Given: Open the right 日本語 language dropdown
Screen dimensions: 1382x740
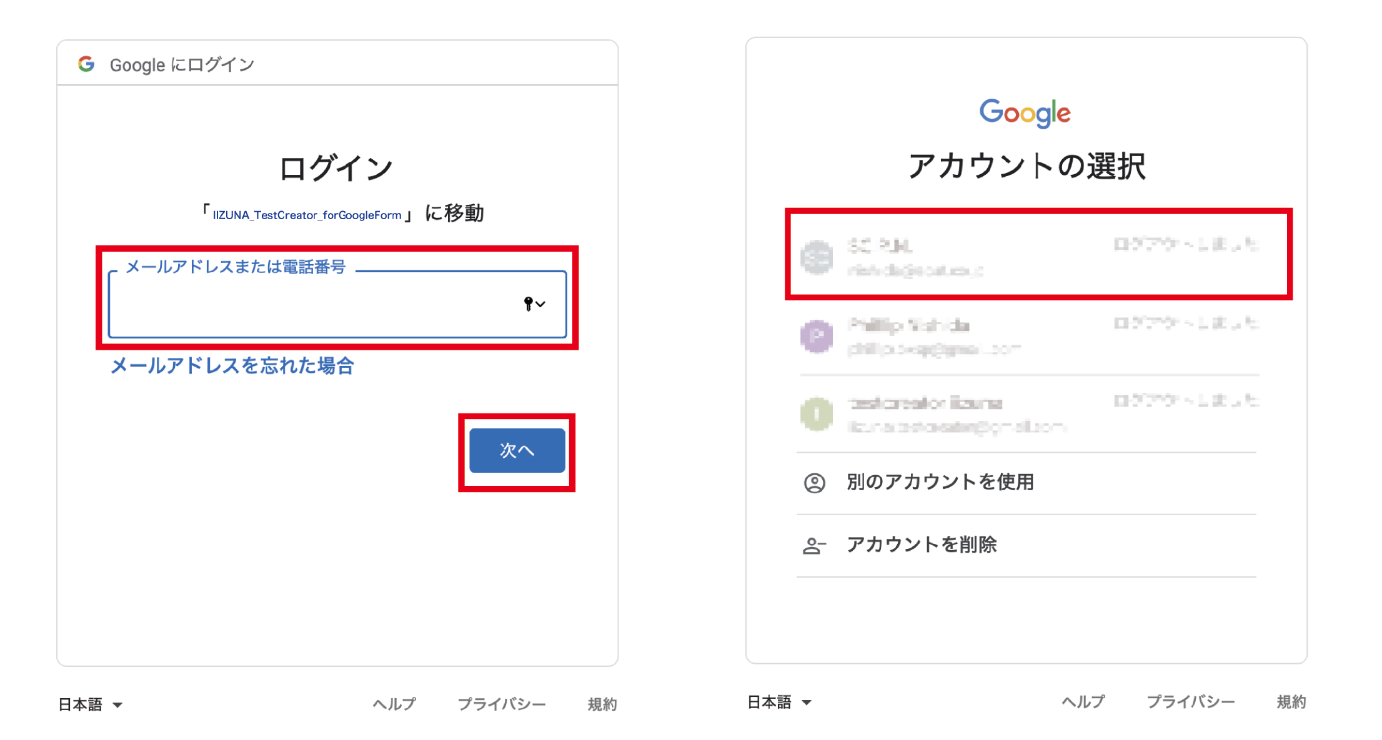Looking at the screenshot, I should [x=780, y=703].
